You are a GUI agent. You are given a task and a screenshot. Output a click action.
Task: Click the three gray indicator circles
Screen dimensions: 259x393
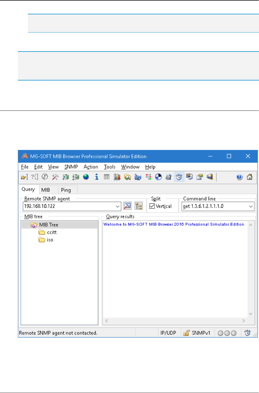pyautogui.click(x=227, y=333)
